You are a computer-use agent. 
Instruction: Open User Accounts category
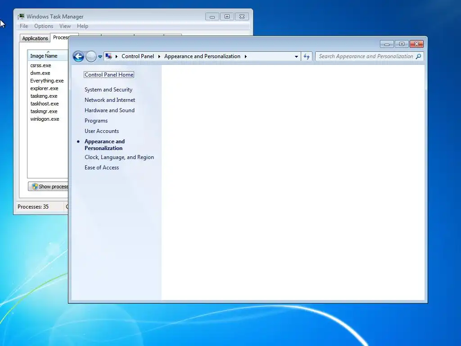pos(102,131)
